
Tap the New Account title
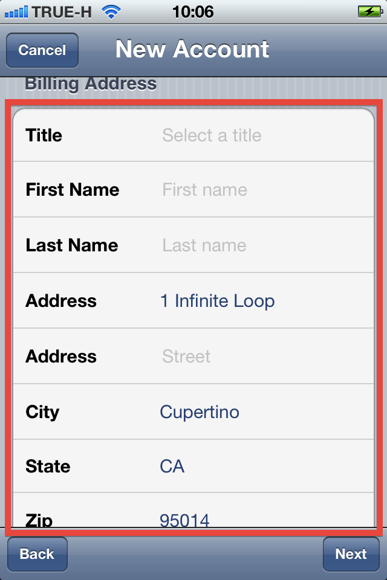tap(192, 49)
